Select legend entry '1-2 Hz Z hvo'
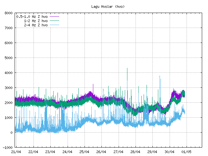 click(x=36, y=21)
